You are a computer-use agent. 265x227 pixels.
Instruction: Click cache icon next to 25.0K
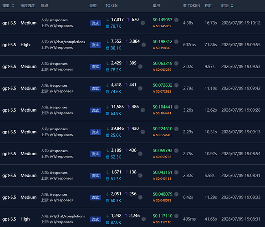pos(107,135)
